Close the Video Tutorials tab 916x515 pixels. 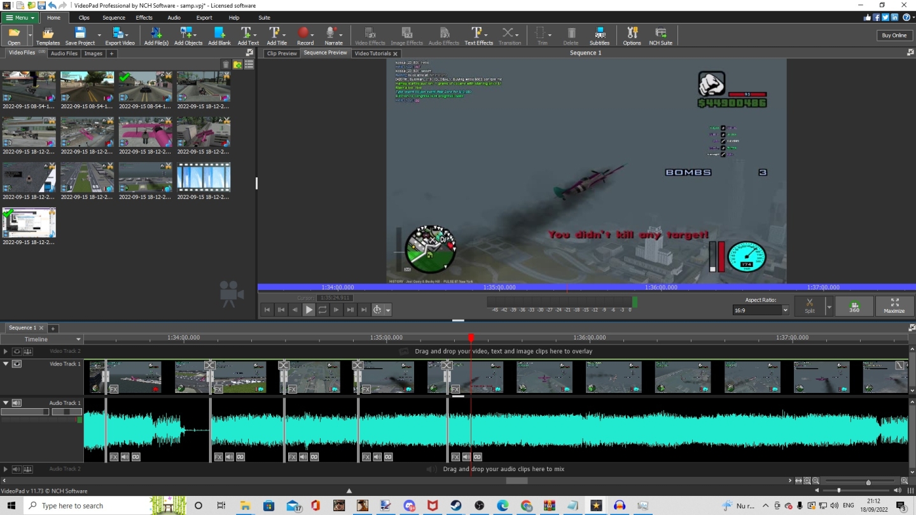(395, 53)
